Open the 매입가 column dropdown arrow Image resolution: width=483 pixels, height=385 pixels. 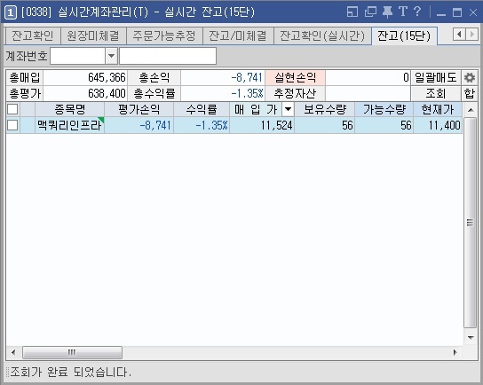point(288,109)
